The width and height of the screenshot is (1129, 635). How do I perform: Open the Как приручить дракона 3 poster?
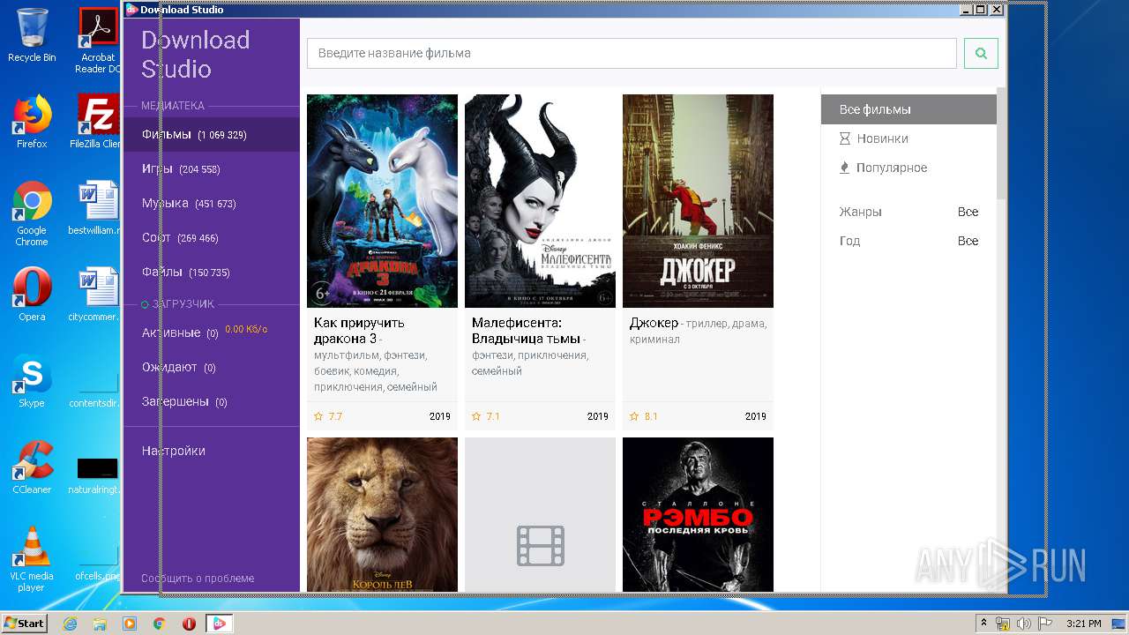pos(382,201)
